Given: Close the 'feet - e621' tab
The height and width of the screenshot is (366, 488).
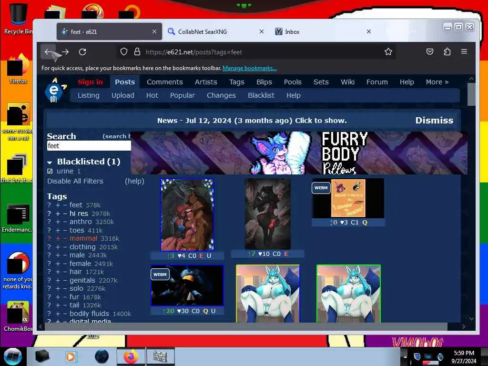Looking at the screenshot, I should (x=154, y=31).
